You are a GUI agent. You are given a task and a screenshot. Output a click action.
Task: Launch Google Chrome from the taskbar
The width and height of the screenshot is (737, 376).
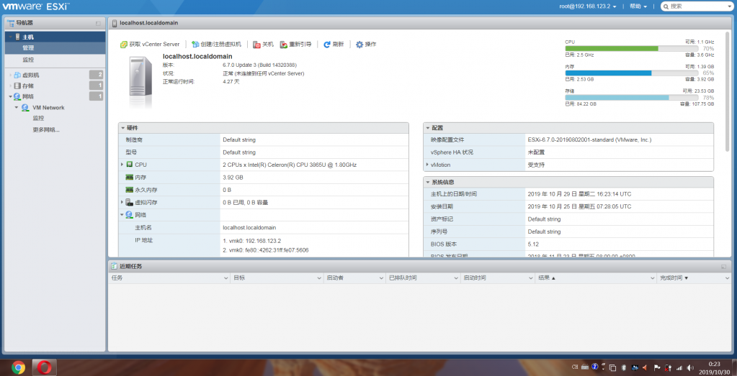click(x=18, y=367)
